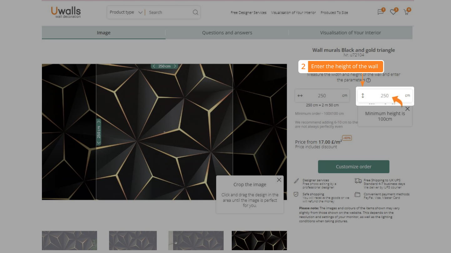Click the Uwalls logo
Image resolution: width=451 pixels, height=253 pixels.
click(x=66, y=12)
